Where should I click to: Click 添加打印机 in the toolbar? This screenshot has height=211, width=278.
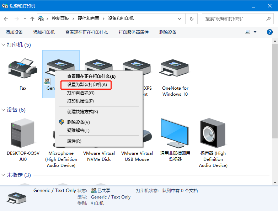pos(44,32)
